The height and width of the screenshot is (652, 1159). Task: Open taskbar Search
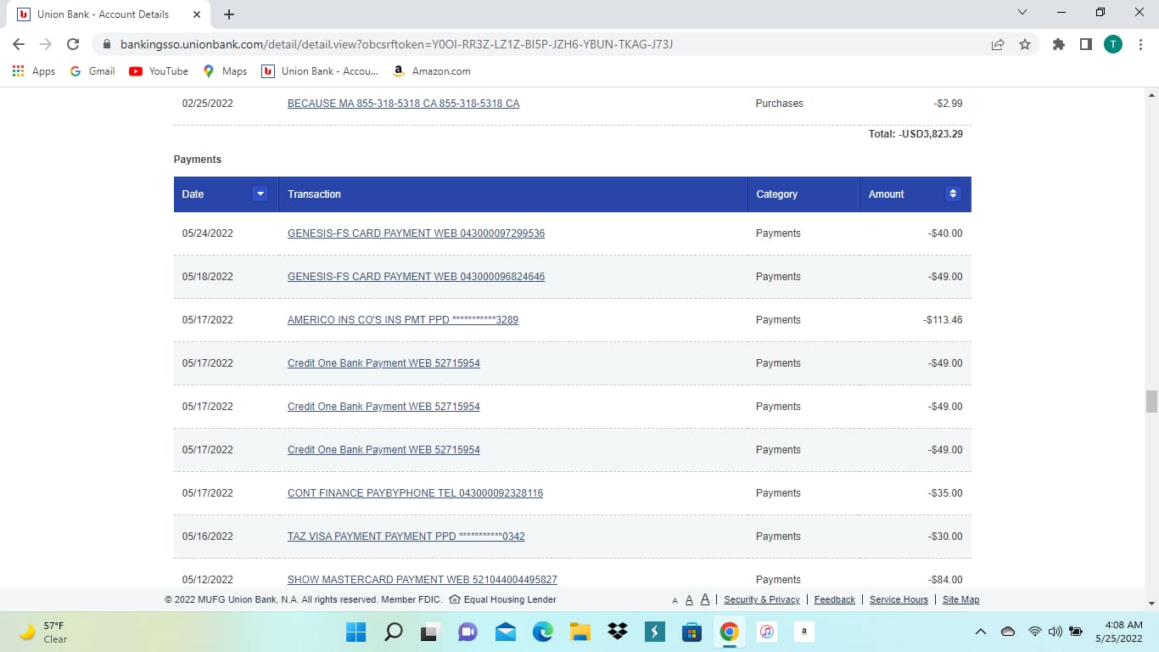pos(393,632)
